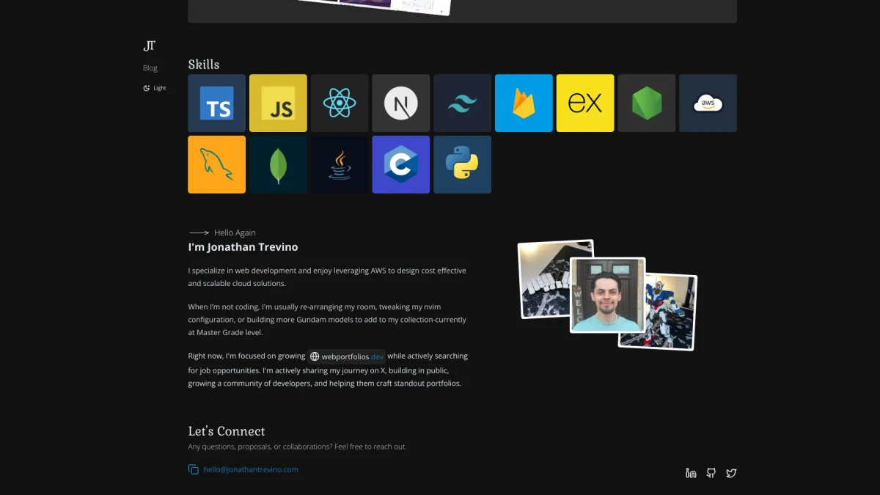This screenshot has width=880, height=495.
Task: Click the Java coffee cup tile
Action: coord(340,164)
